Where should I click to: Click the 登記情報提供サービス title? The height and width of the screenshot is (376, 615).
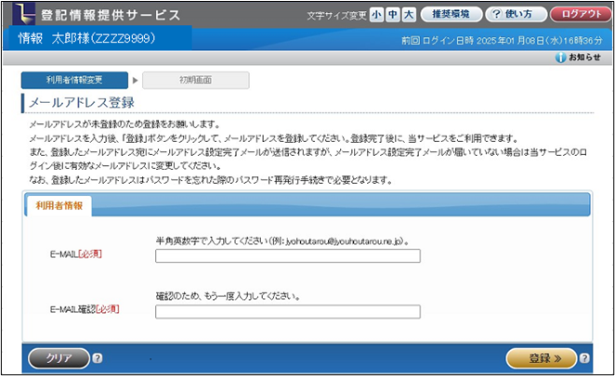pyautogui.click(x=111, y=15)
